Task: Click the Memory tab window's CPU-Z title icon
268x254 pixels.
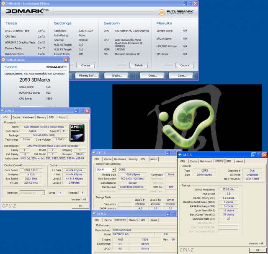Action: 180,155
